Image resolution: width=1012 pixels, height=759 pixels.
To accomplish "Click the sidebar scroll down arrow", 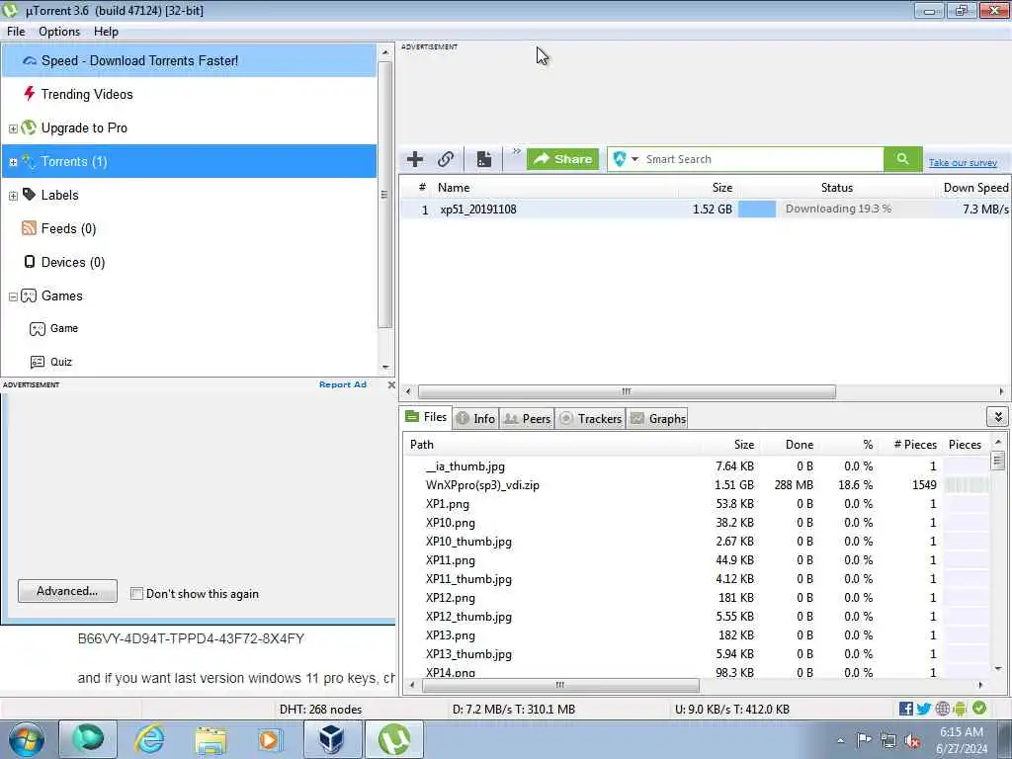I will pos(385,368).
